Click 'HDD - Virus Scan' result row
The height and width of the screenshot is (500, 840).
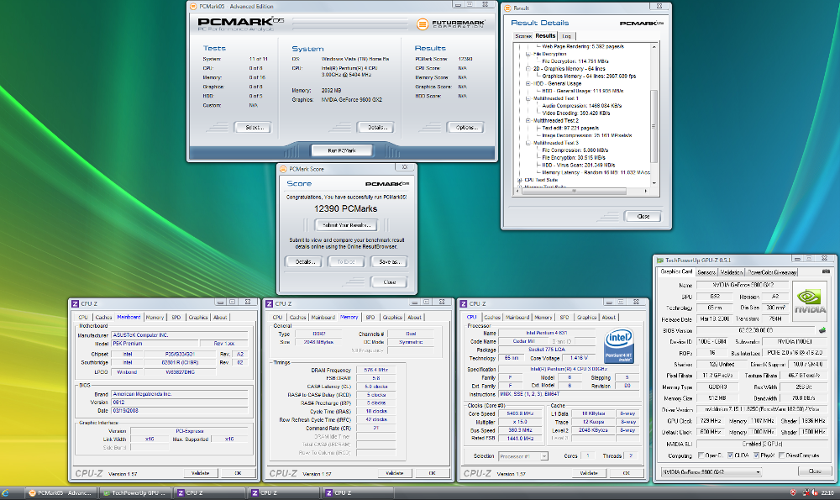578,166
